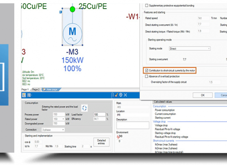Click the Voltage drop heading in Calculated values
Viewport: 227px width, 165px height.
[159, 122]
